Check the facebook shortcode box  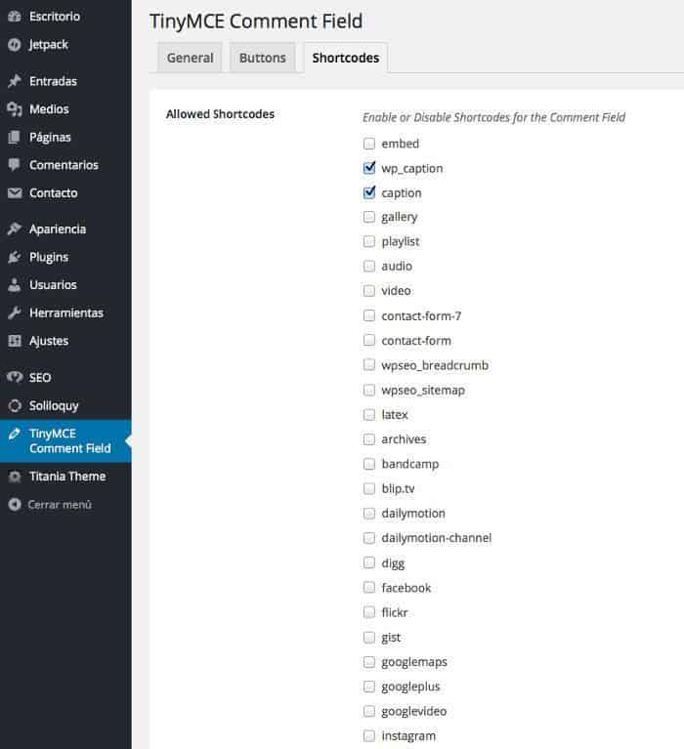click(x=369, y=588)
